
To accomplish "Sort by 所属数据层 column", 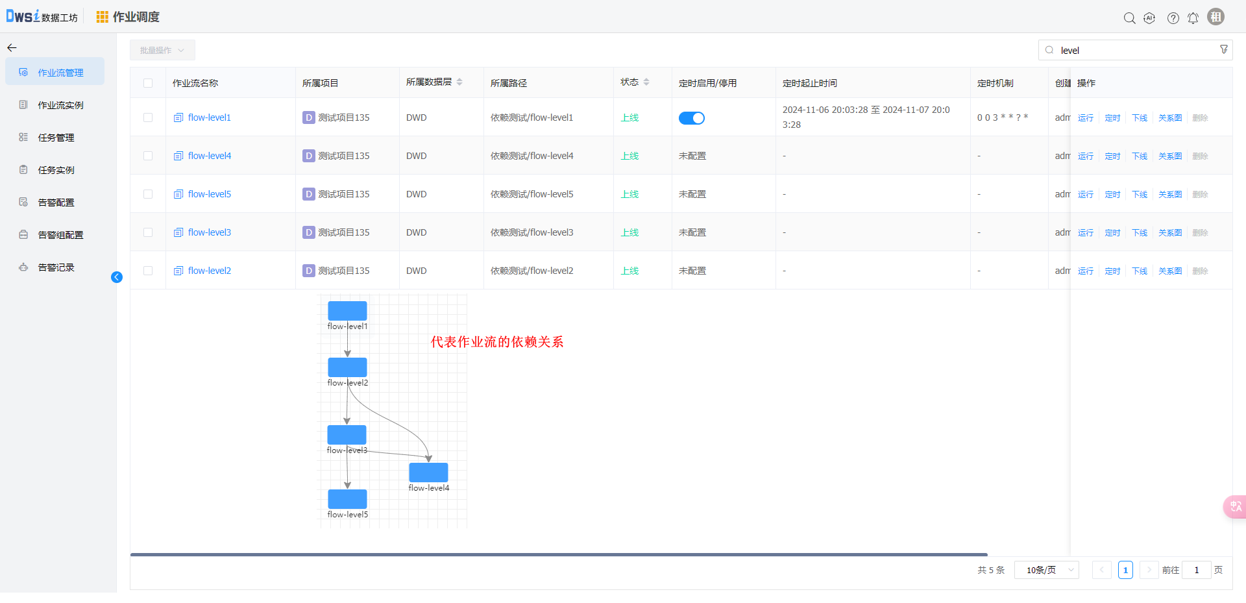I will point(459,82).
